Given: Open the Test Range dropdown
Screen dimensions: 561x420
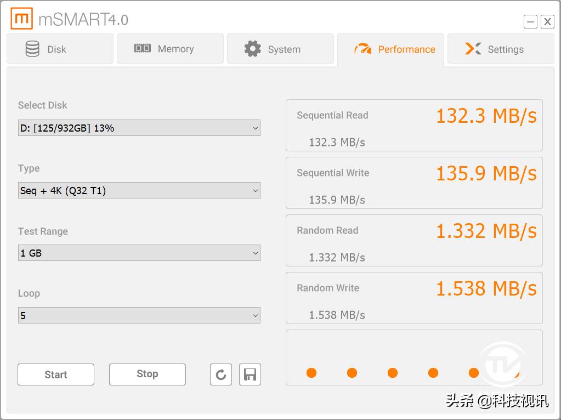Looking at the screenshot, I should (x=139, y=253).
